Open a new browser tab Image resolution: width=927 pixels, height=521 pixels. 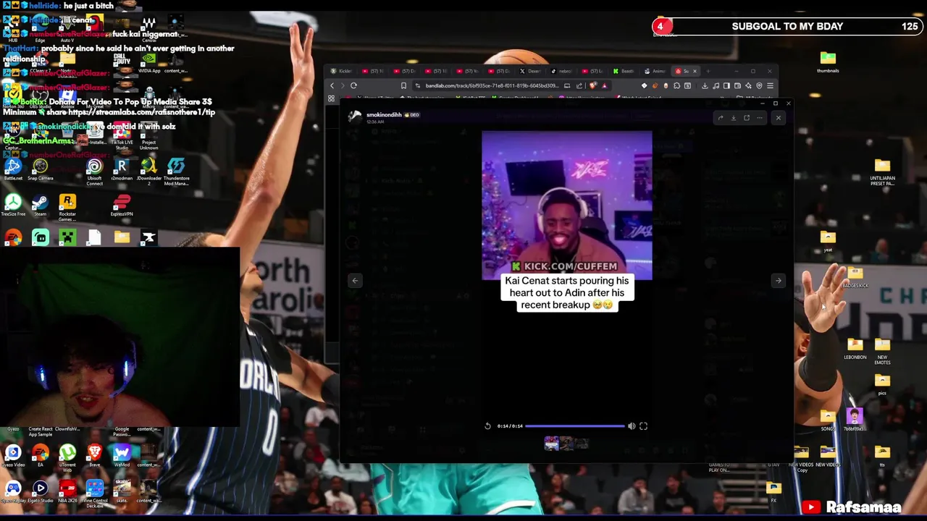click(x=708, y=71)
